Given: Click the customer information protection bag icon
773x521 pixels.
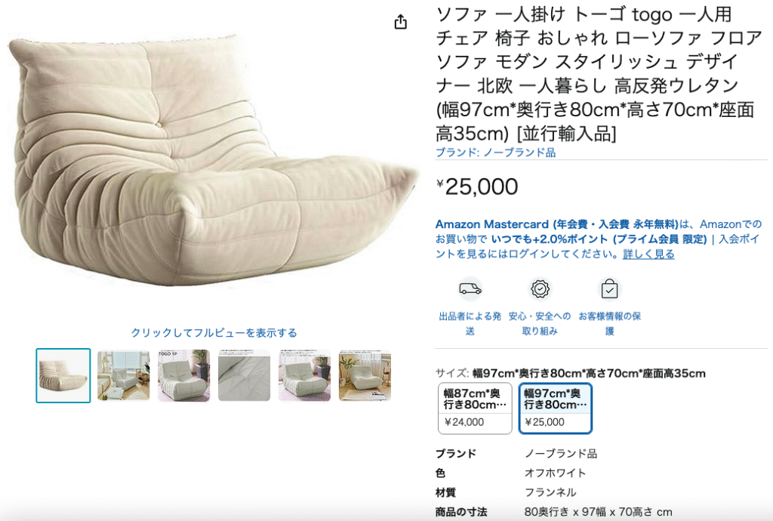Looking at the screenshot, I should point(609,289).
